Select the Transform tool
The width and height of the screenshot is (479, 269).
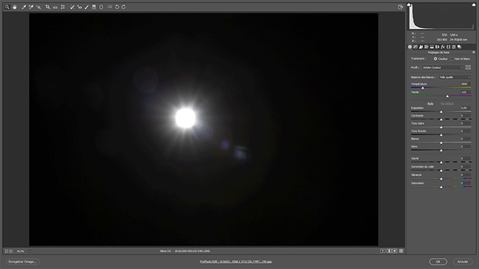pos(63,7)
